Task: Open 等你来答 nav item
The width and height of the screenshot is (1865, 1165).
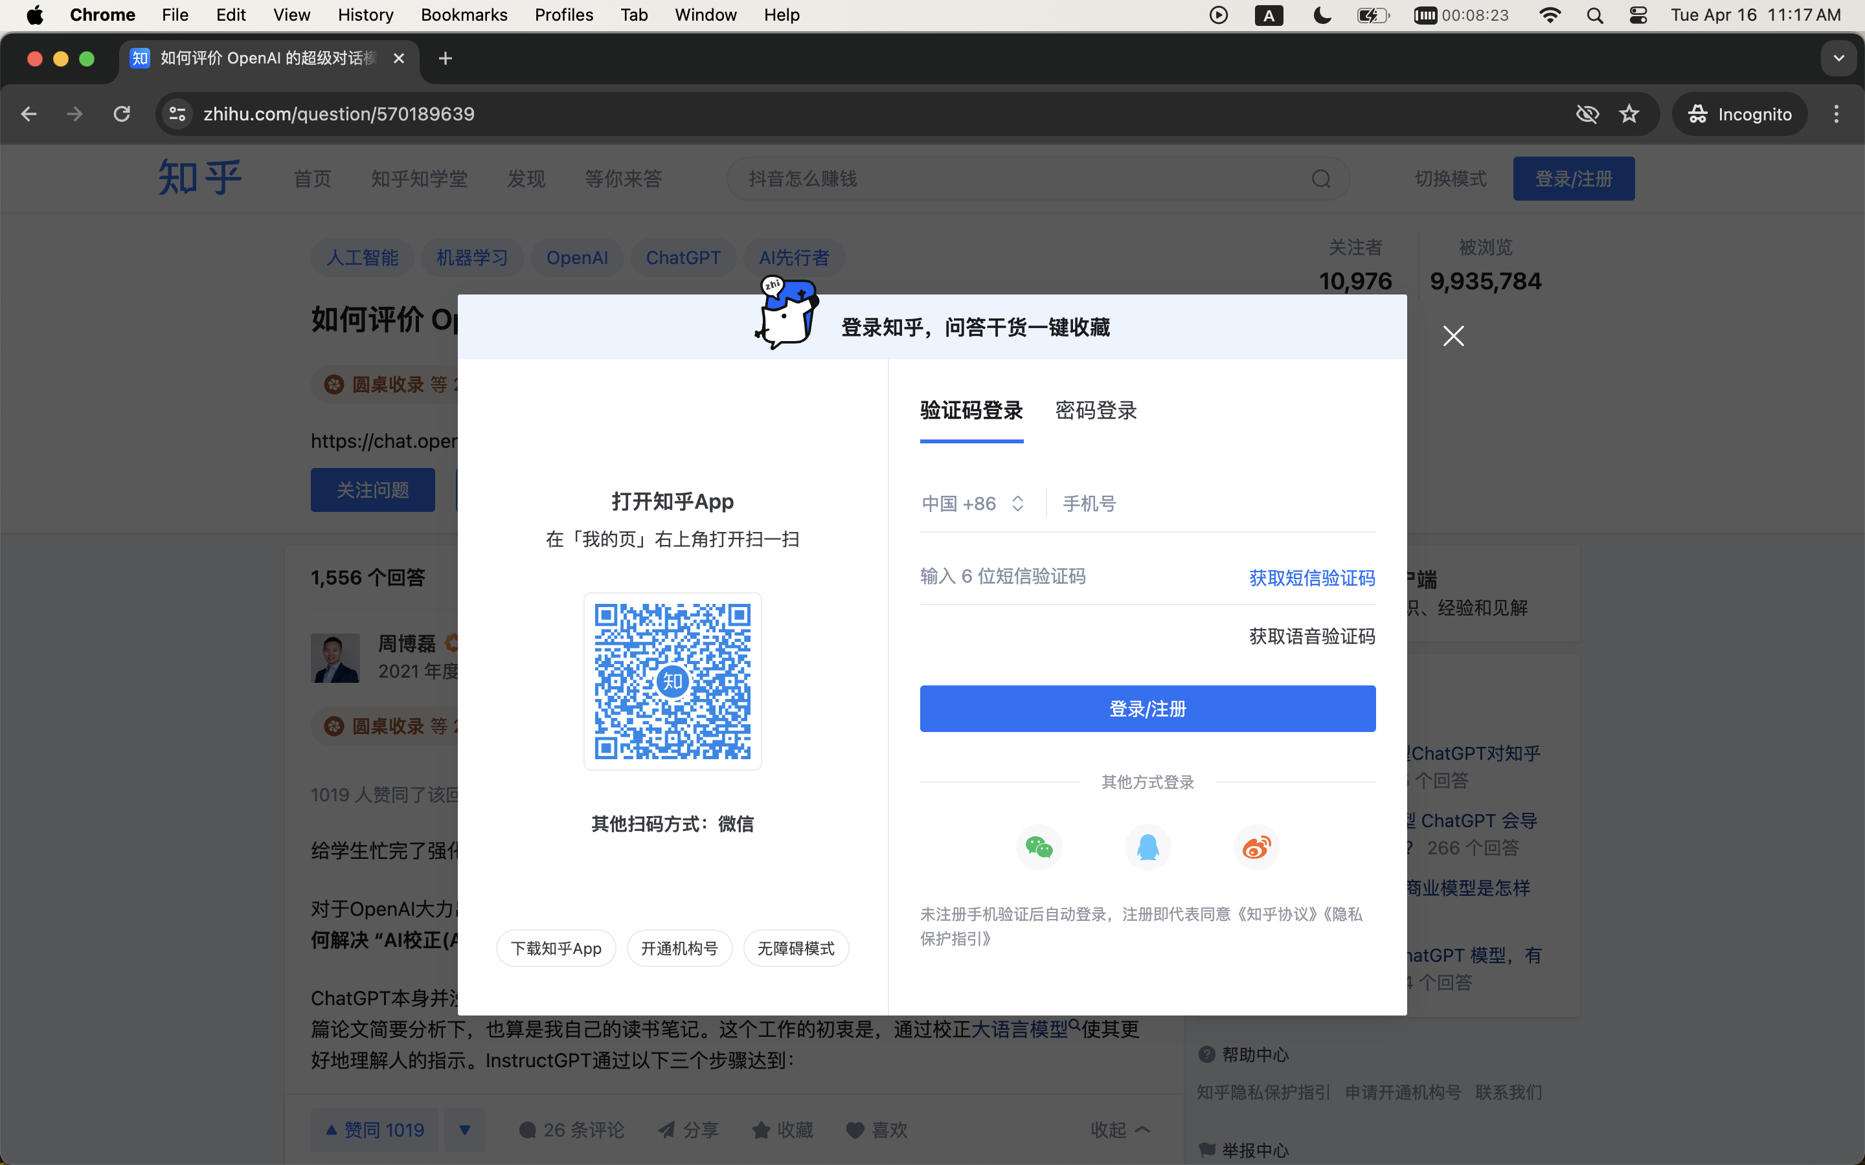Action: coord(624,179)
